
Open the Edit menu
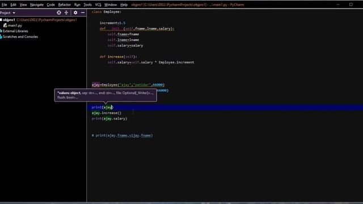click(13, 5)
